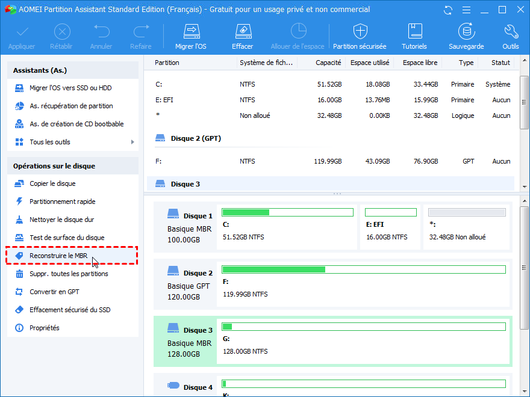Click partition list scroll up arrow
The image size is (530, 397).
524,61
